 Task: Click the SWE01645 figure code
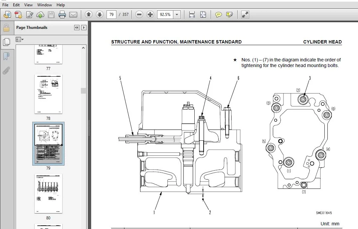(324, 213)
